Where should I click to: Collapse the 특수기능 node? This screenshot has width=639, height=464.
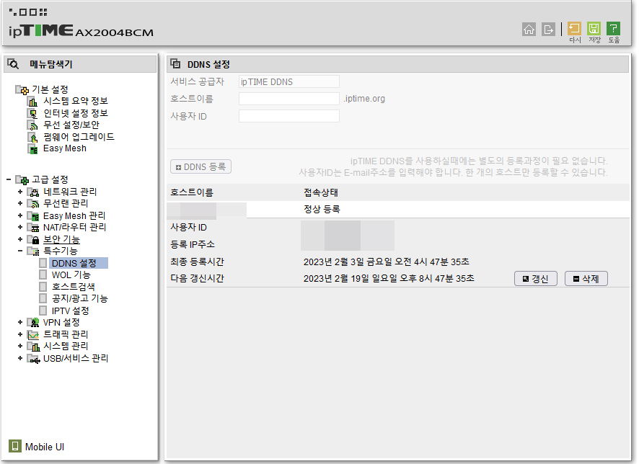20,251
